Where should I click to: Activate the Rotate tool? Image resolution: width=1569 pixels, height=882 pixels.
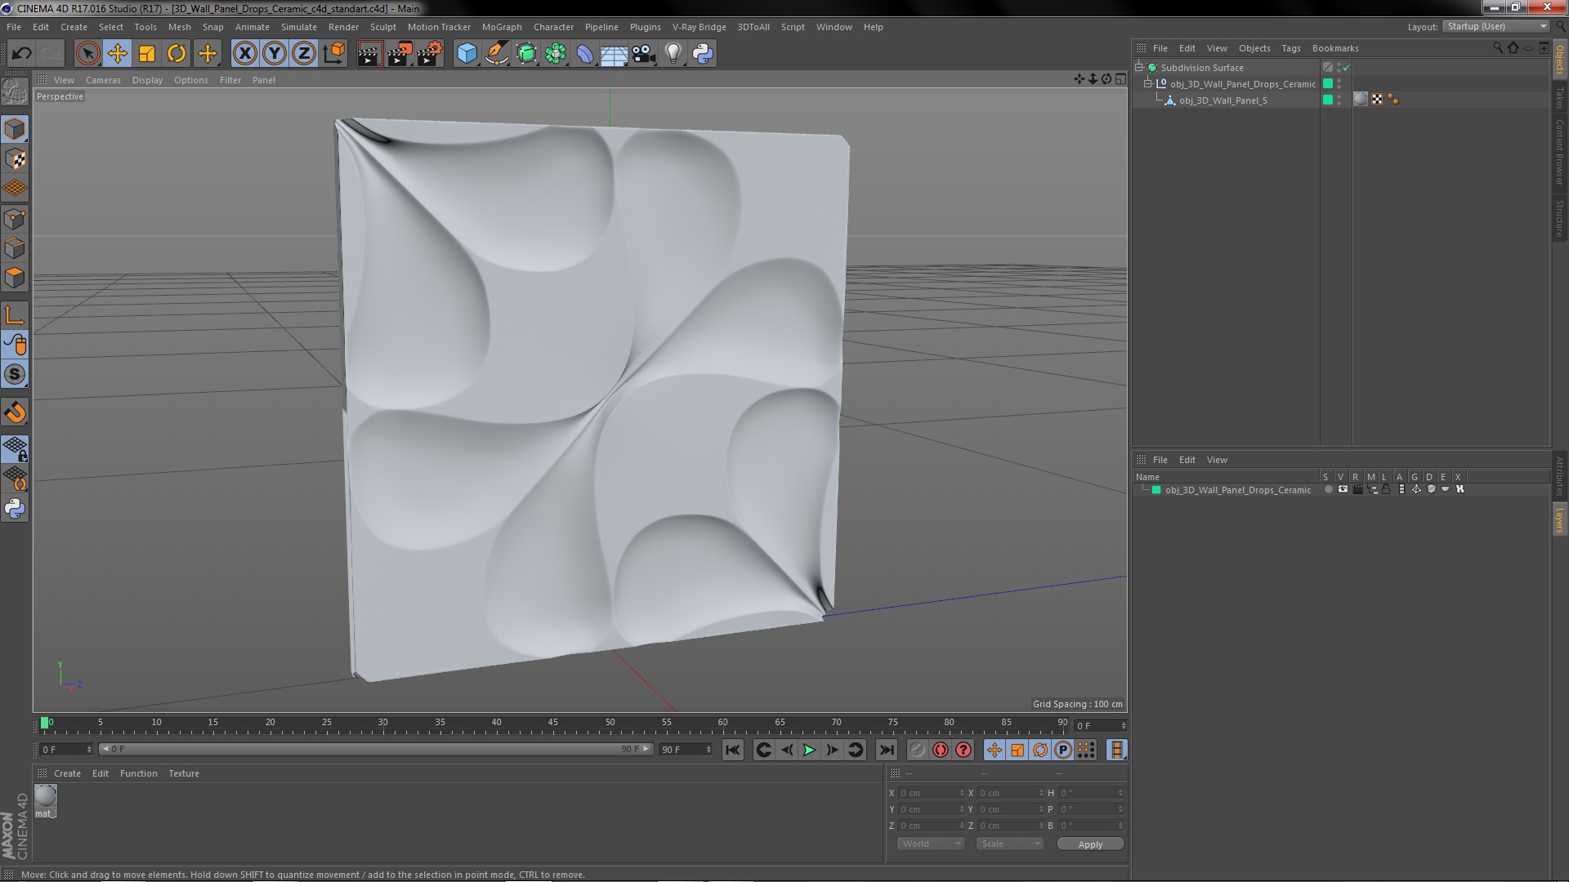(x=177, y=54)
